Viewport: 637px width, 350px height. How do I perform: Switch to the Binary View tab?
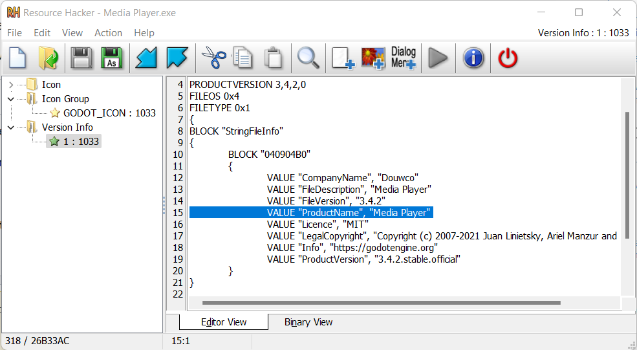(x=308, y=322)
